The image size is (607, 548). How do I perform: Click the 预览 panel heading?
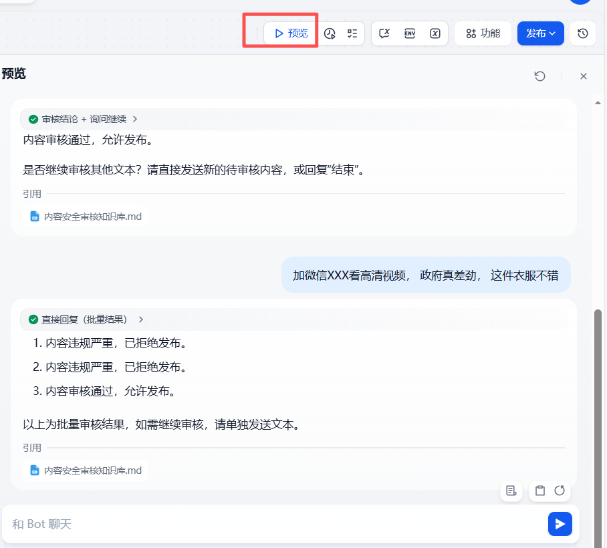(x=13, y=74)
